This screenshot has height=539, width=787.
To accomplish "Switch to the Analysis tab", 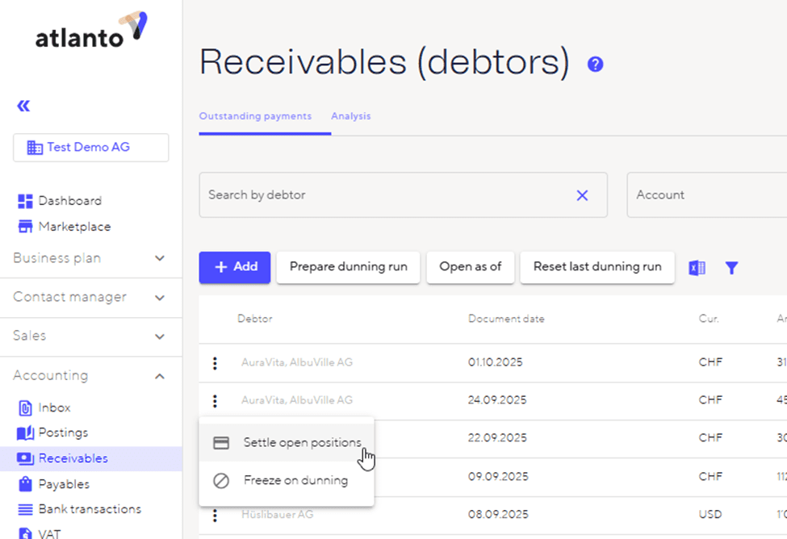I will (x=350, y=116).
